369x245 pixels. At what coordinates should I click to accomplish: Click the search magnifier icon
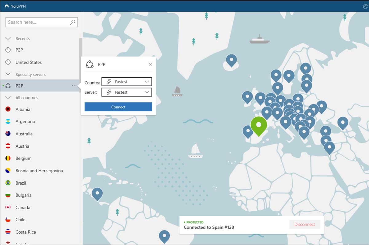[x=73, y=22]
